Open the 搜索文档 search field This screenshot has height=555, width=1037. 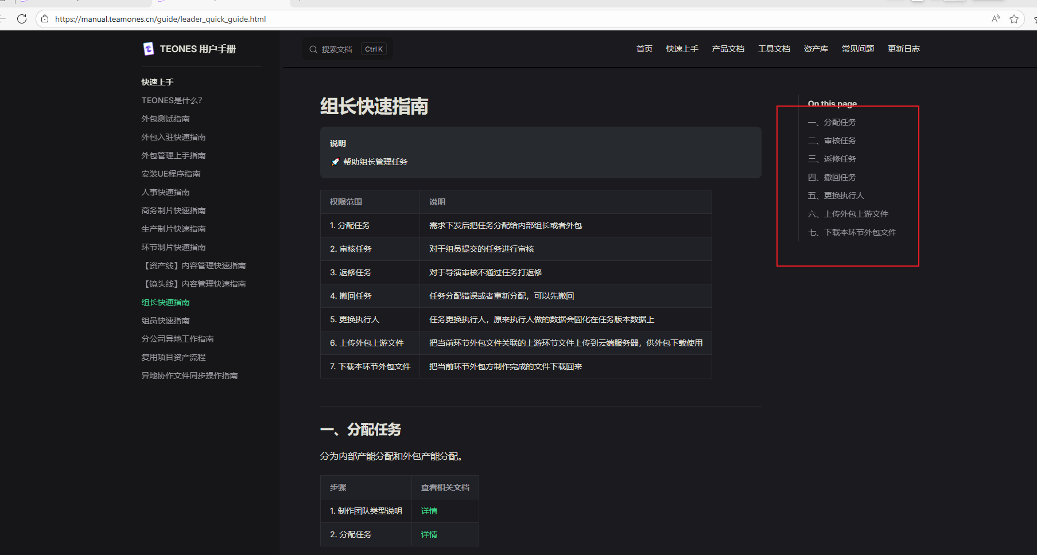348,49
